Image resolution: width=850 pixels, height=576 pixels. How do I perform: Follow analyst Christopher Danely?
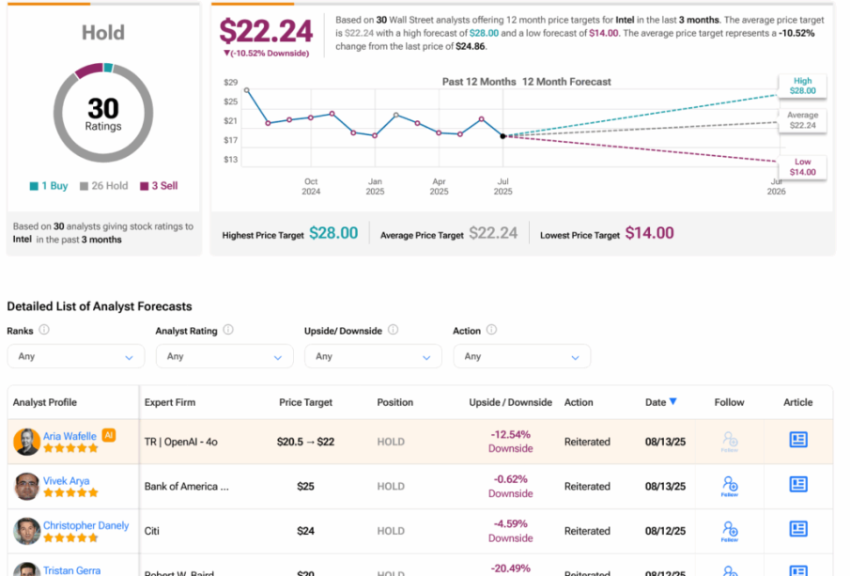pos(730,530)
